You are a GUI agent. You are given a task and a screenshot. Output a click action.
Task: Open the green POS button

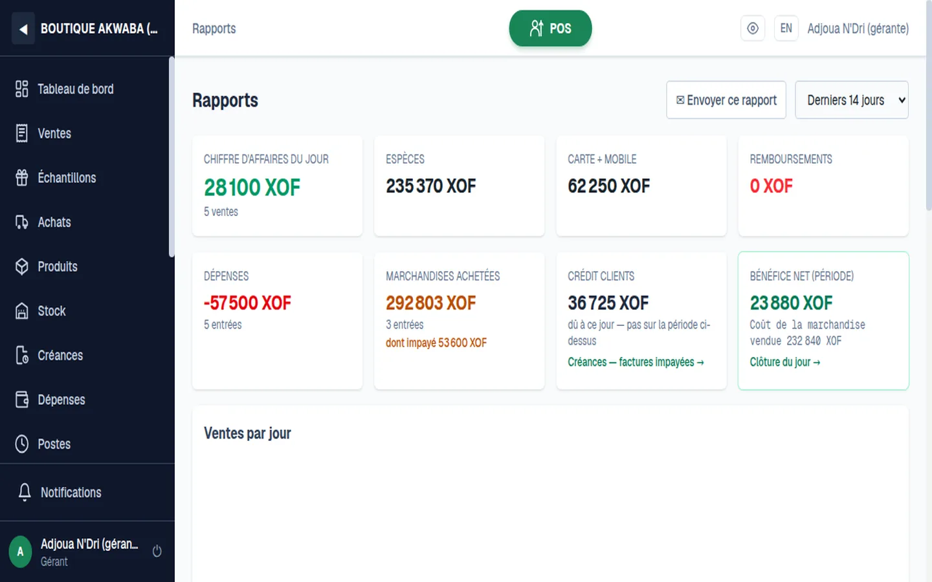pyautogui.click(x=551, y=28)
